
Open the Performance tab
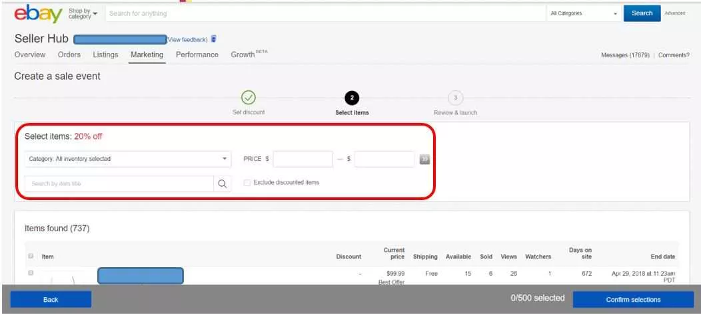pos(197,54)
